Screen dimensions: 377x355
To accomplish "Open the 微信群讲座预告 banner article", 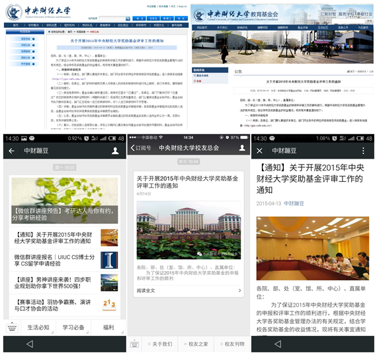I will 65,201.
